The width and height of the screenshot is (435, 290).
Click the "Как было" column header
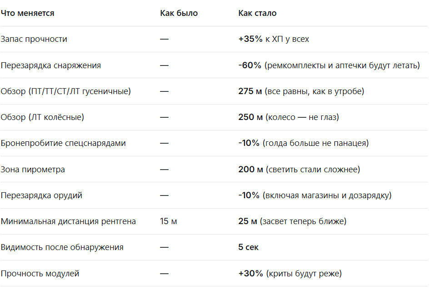179,13
